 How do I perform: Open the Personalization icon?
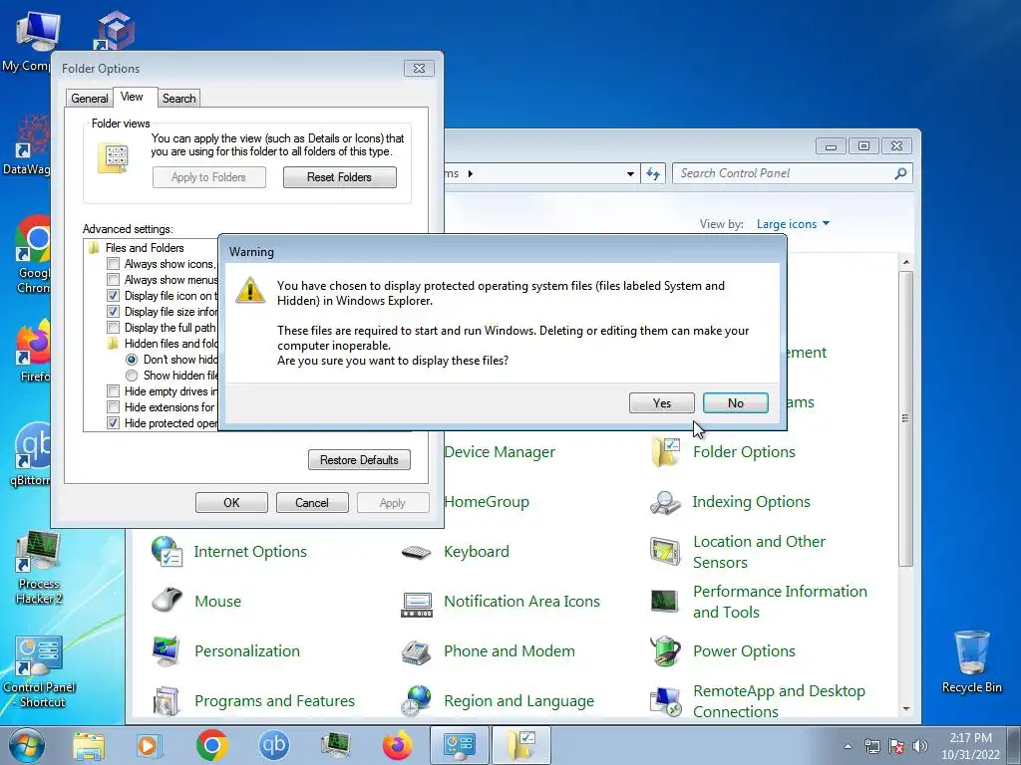(x=167, y=651)
